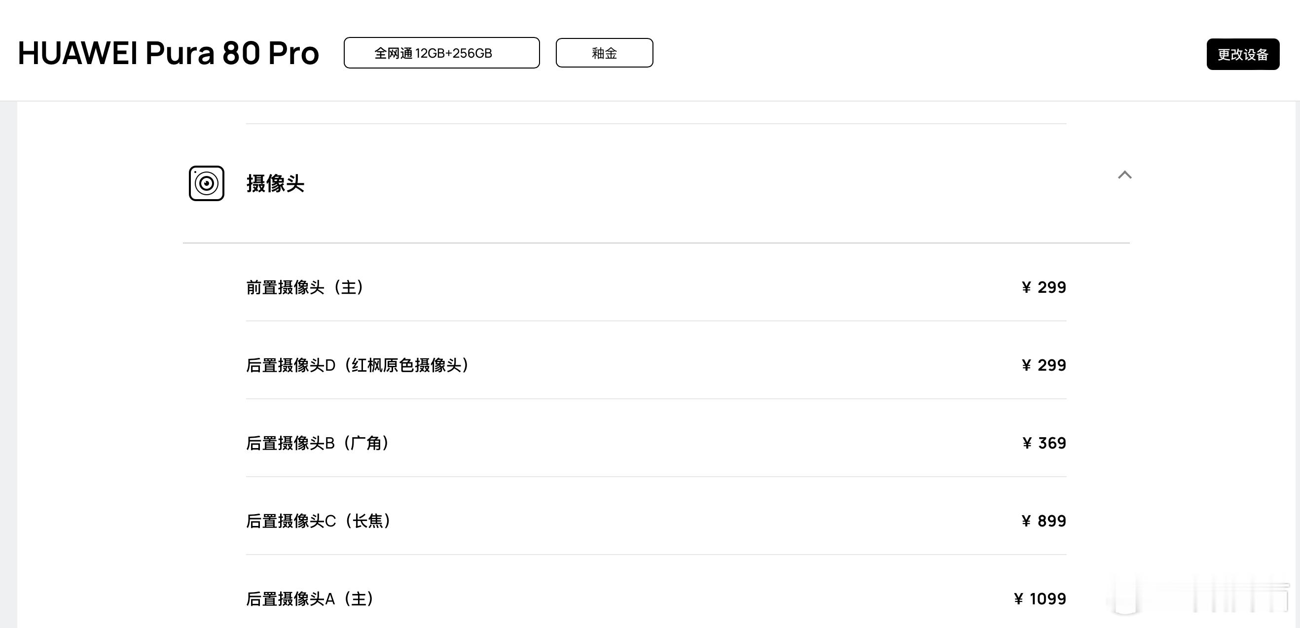Select the 后置摄像头B（广角）row
The height and width of the screenshot is (628, 1300).
coord(656,443)
